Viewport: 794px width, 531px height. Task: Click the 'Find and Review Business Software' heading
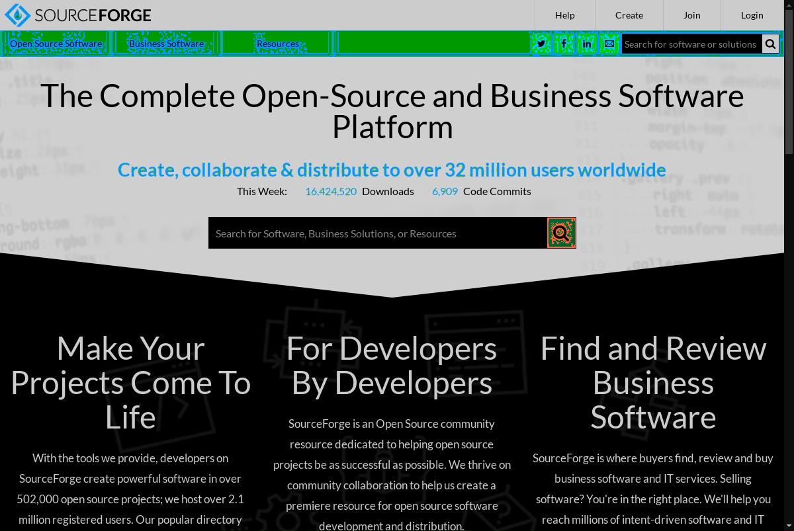[653, 383]
